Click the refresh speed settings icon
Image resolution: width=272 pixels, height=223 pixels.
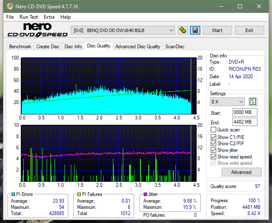pyautogui.click(x=253, y=102)
